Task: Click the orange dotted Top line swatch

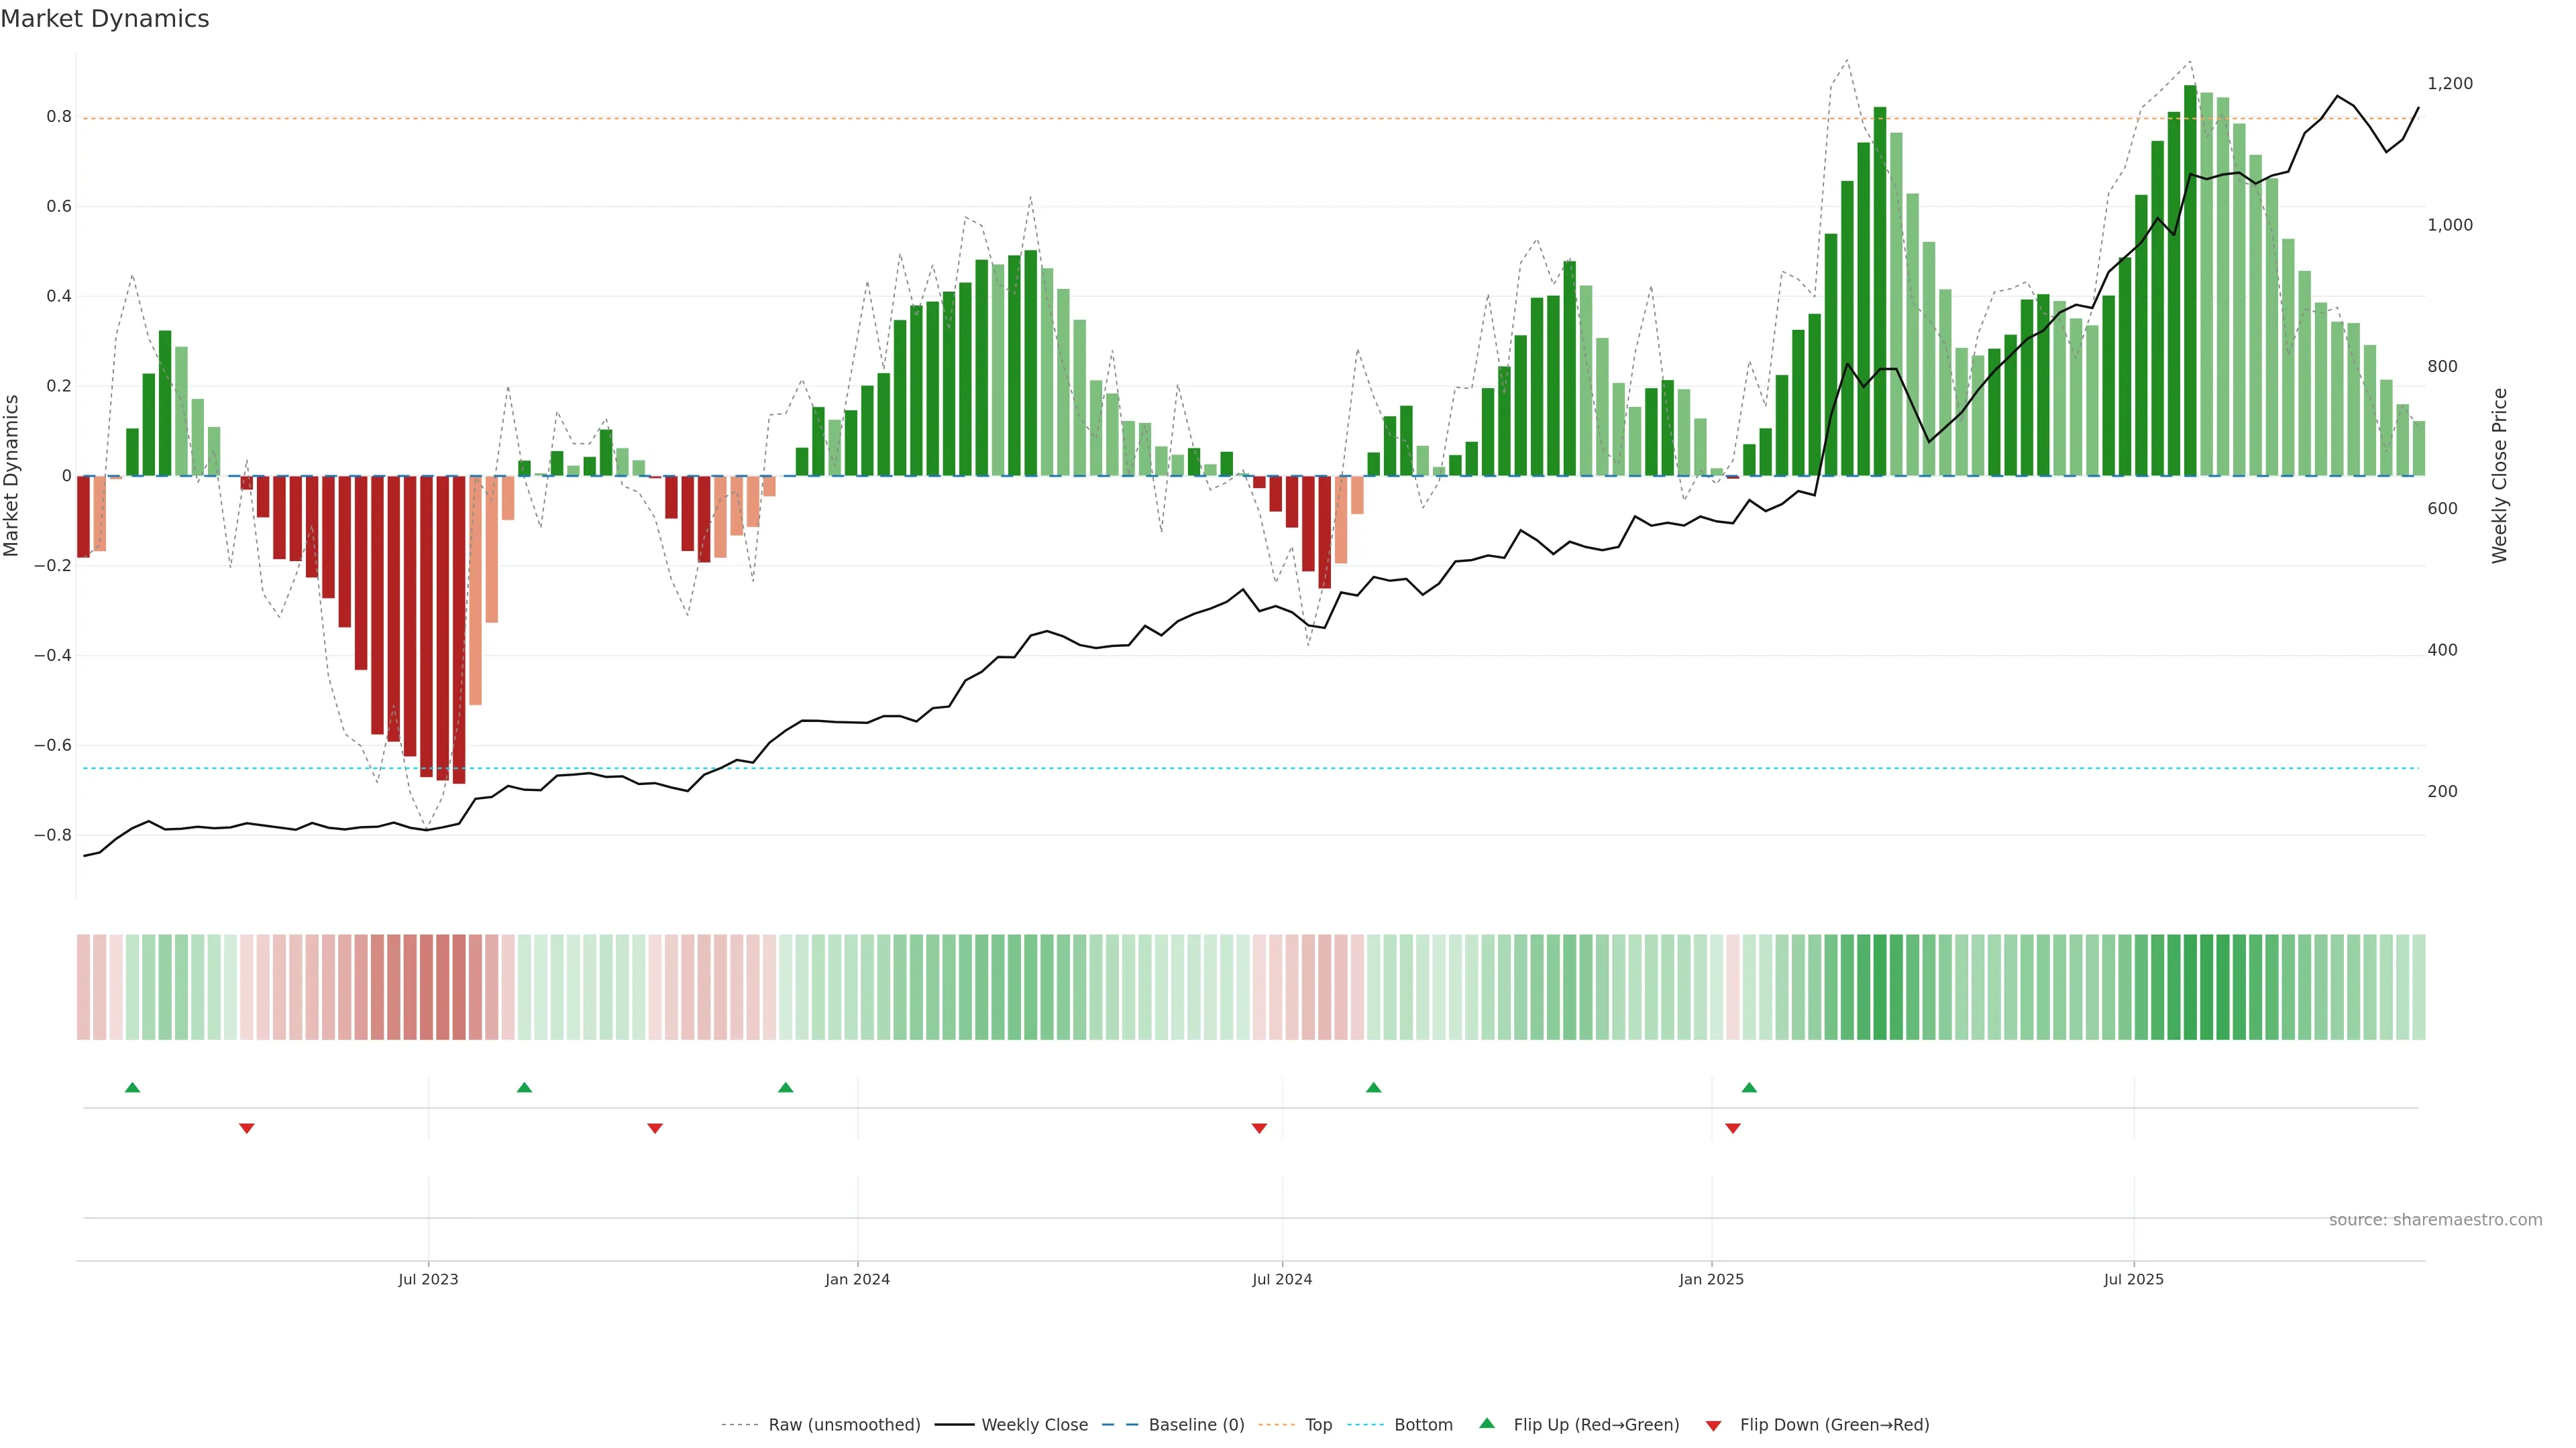Action: [1276, 1425]
